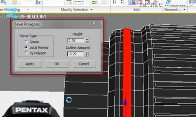Viewport: 196px width, 117px height.
Task: Click the Height value field
Action: 76,40
